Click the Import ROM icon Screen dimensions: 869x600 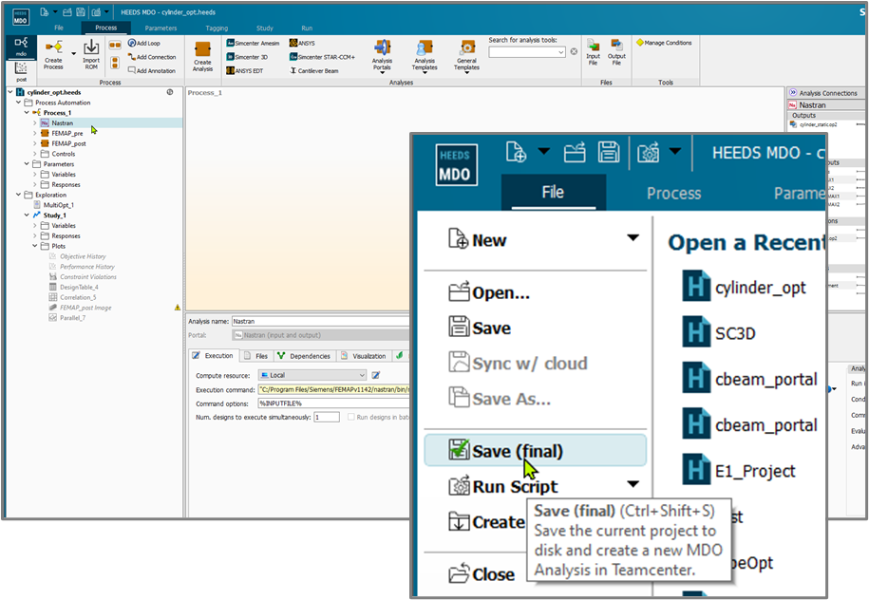point(91,55)
